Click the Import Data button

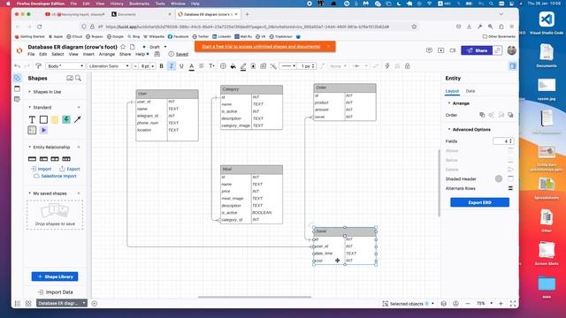(x=55, y=292)
